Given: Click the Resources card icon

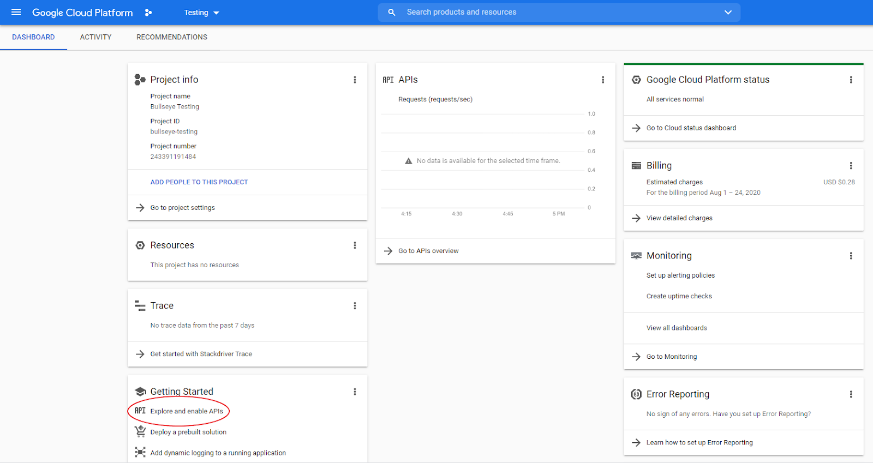Looking at the screenshot, I should click(140, 245).
